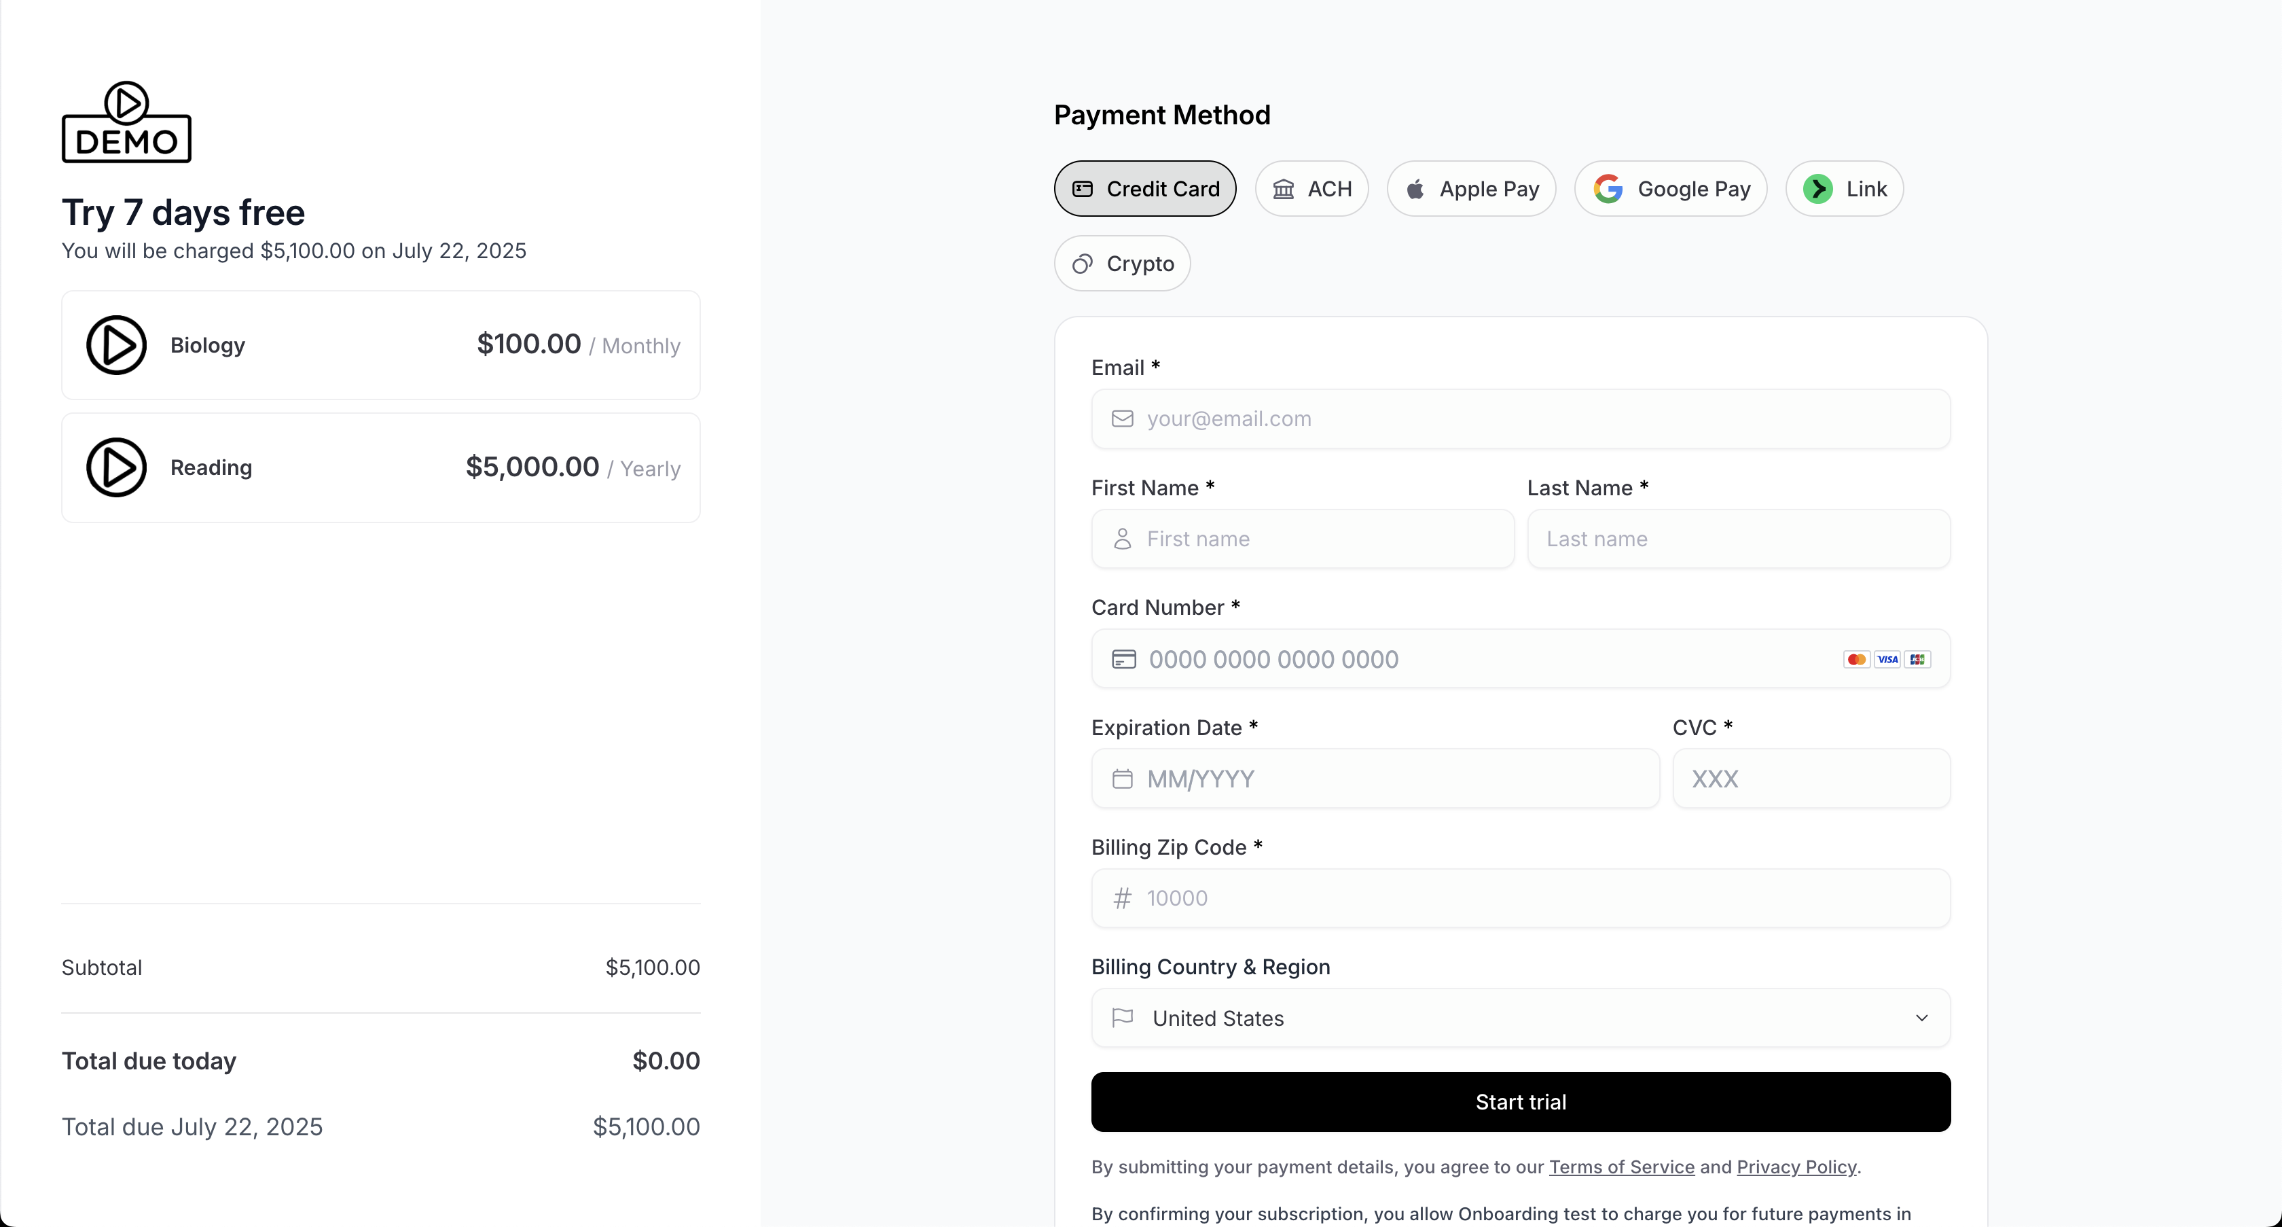The height and width of the screenshot is (1227, 2282).
Task: Click the Try 7 days free heading
Action: (x=183, y=213)
